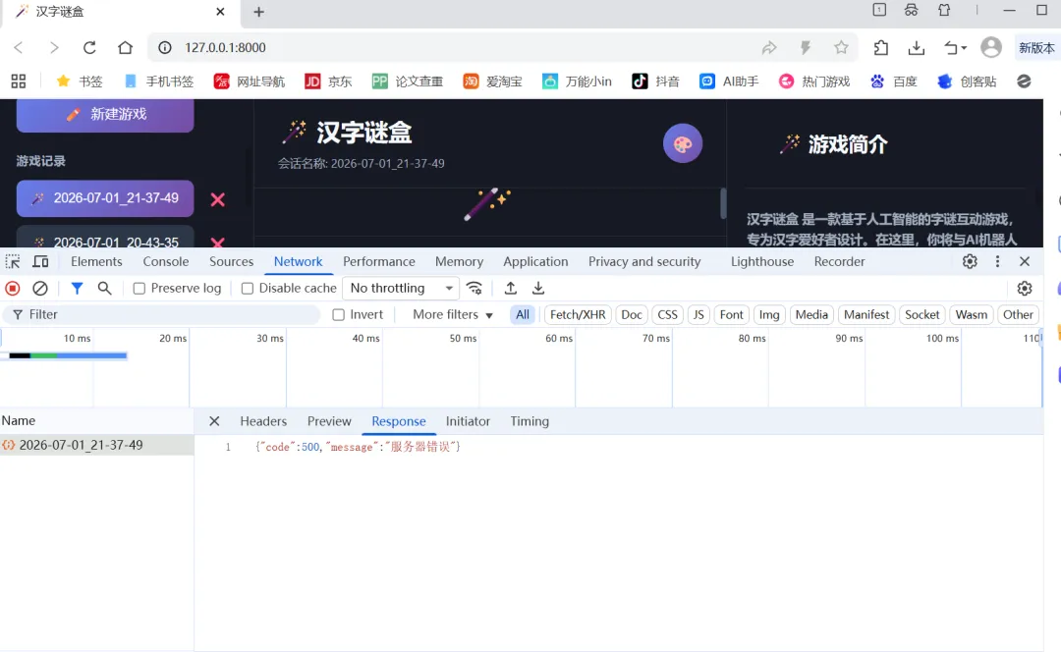The height and width of the screenshot is (652, 1061).
Task: Open the browser extensions puzzle icon
Action: click(x=880, y=47)
